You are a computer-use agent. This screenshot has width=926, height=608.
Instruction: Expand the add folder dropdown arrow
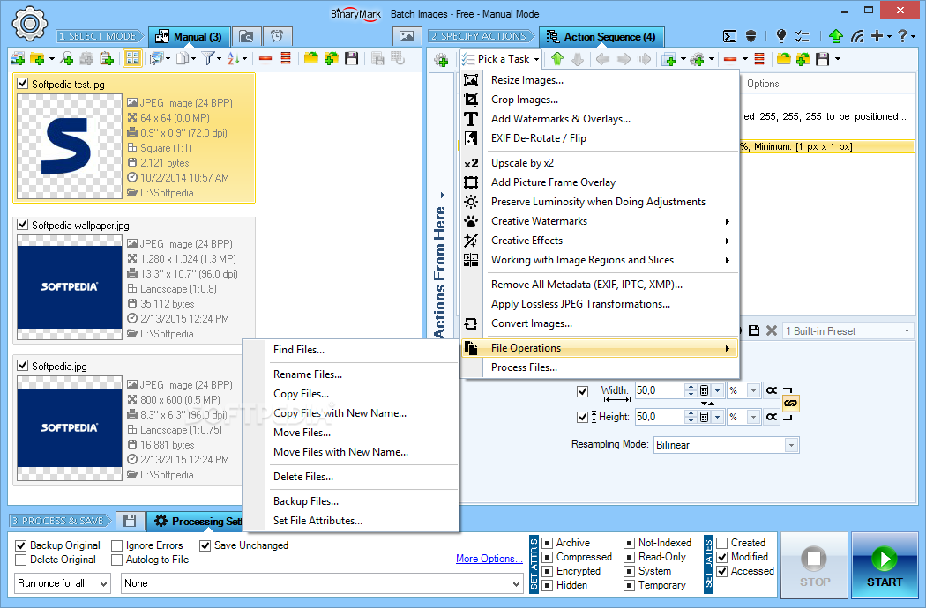pyautogui.click(x=51, y=58)
